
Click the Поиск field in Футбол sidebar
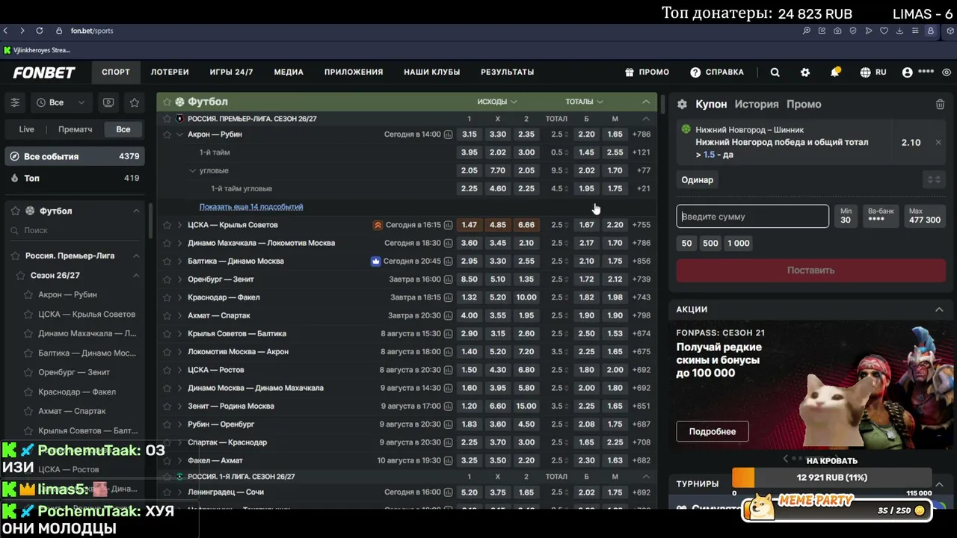[75, 231]
